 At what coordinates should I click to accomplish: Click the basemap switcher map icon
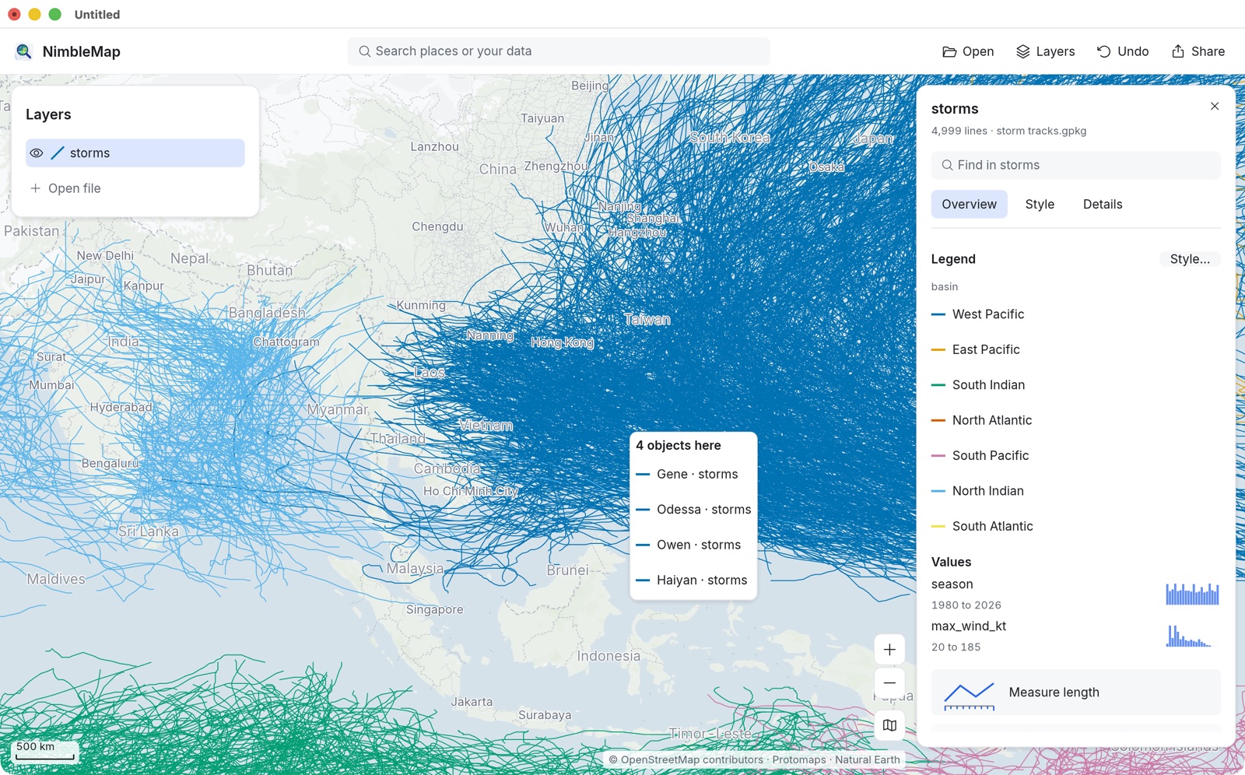[889, 725]
